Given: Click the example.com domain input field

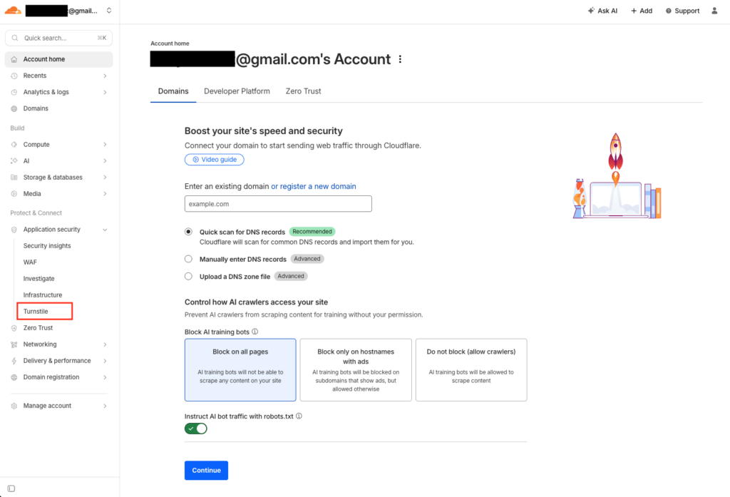Looking at the screenshot, I should tap(277, 203).
